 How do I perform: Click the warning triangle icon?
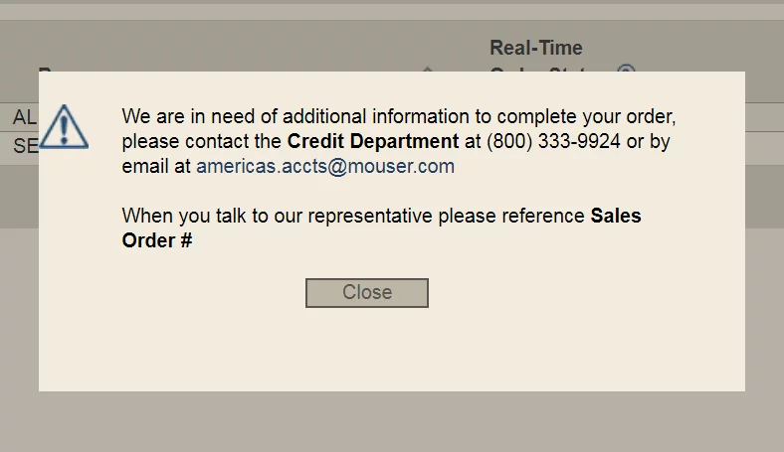(x=63, y=126)
